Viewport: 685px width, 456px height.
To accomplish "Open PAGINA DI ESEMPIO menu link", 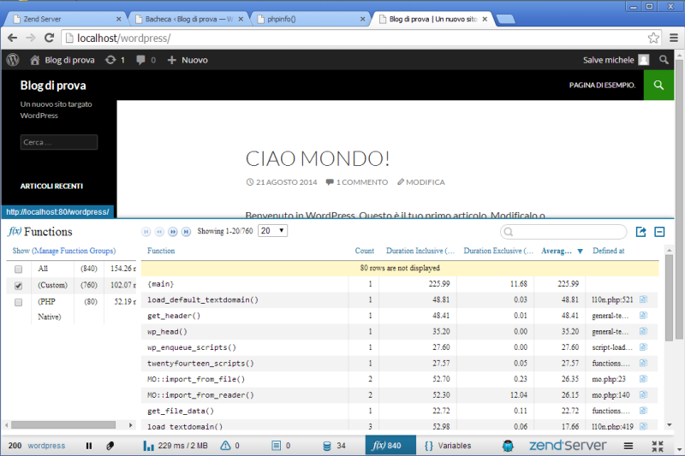I will (602, 85).
